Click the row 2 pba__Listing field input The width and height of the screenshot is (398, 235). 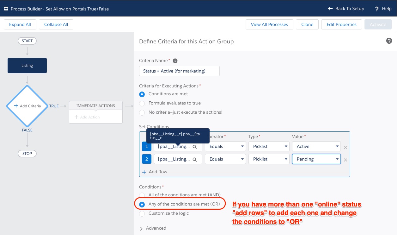[x=178, y=159]
